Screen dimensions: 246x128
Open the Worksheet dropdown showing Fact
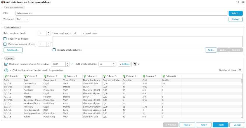pyautogui.click(x=27, y=19)
